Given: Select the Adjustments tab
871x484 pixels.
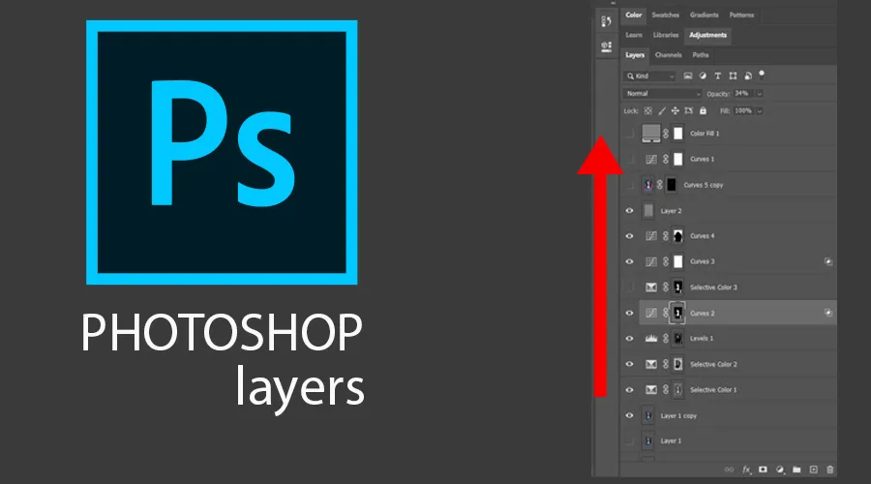Looking at the screenshot, I should pos(707,35).
